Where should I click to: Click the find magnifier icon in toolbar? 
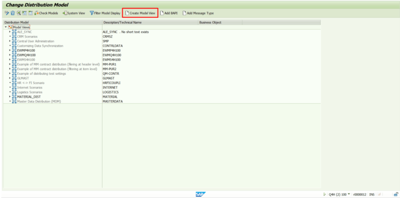(18, 13)
